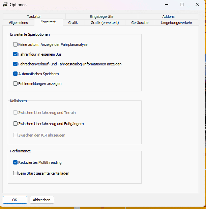Open the Grafik tab
The height and width of the screenshot is (209, 206).
click(73, 23)
